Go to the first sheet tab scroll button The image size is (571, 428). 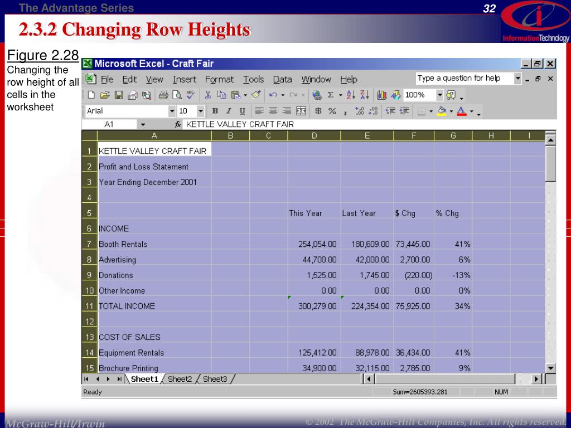tap(86, 379)
